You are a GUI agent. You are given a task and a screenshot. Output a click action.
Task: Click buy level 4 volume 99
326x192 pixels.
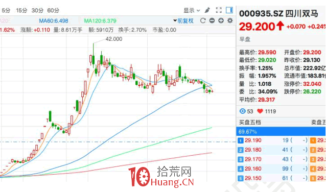click(x=286, y=169)
